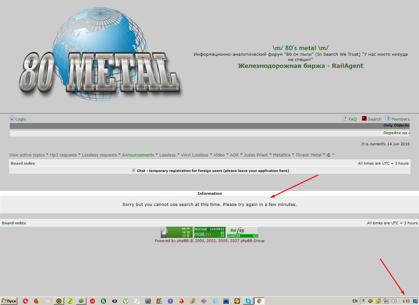
Task: Follow the phpBB link in footer
Action: coord(183,241)
